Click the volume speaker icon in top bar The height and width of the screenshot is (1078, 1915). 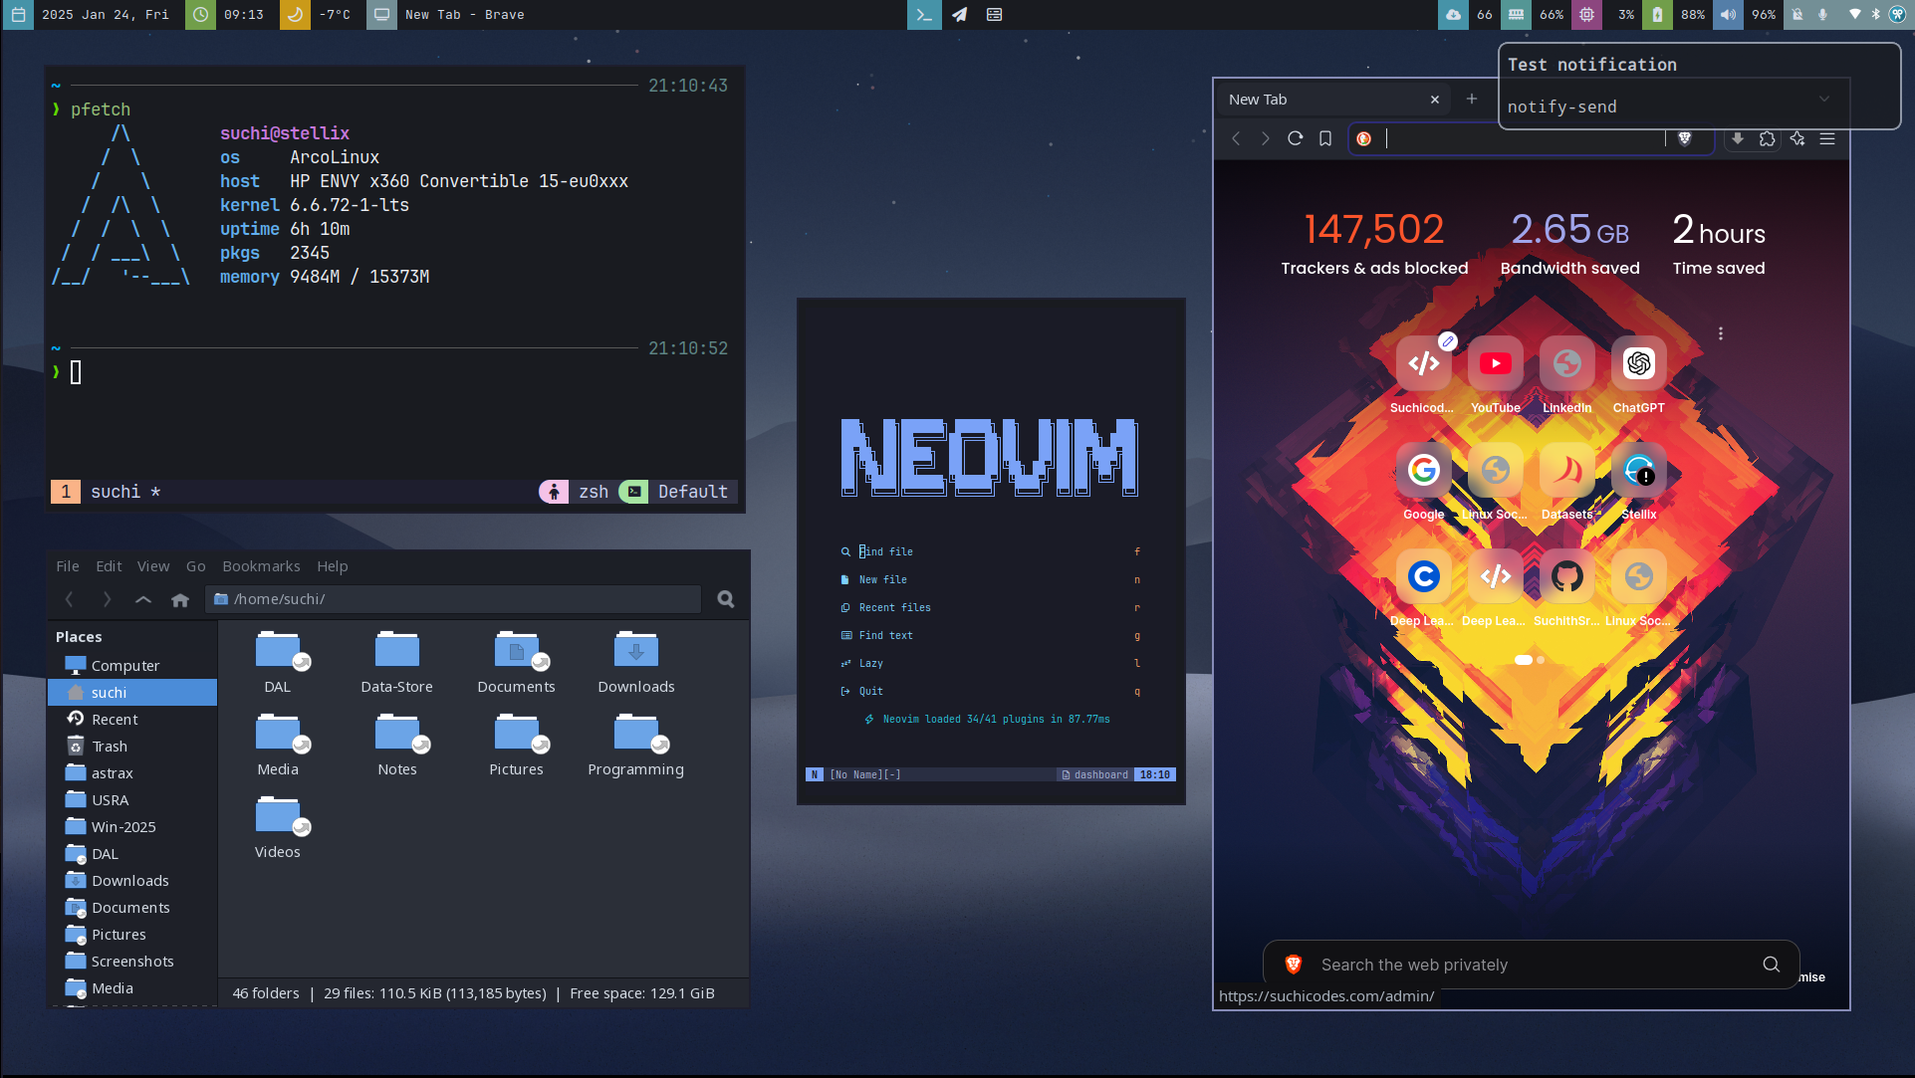[1728, 14]
